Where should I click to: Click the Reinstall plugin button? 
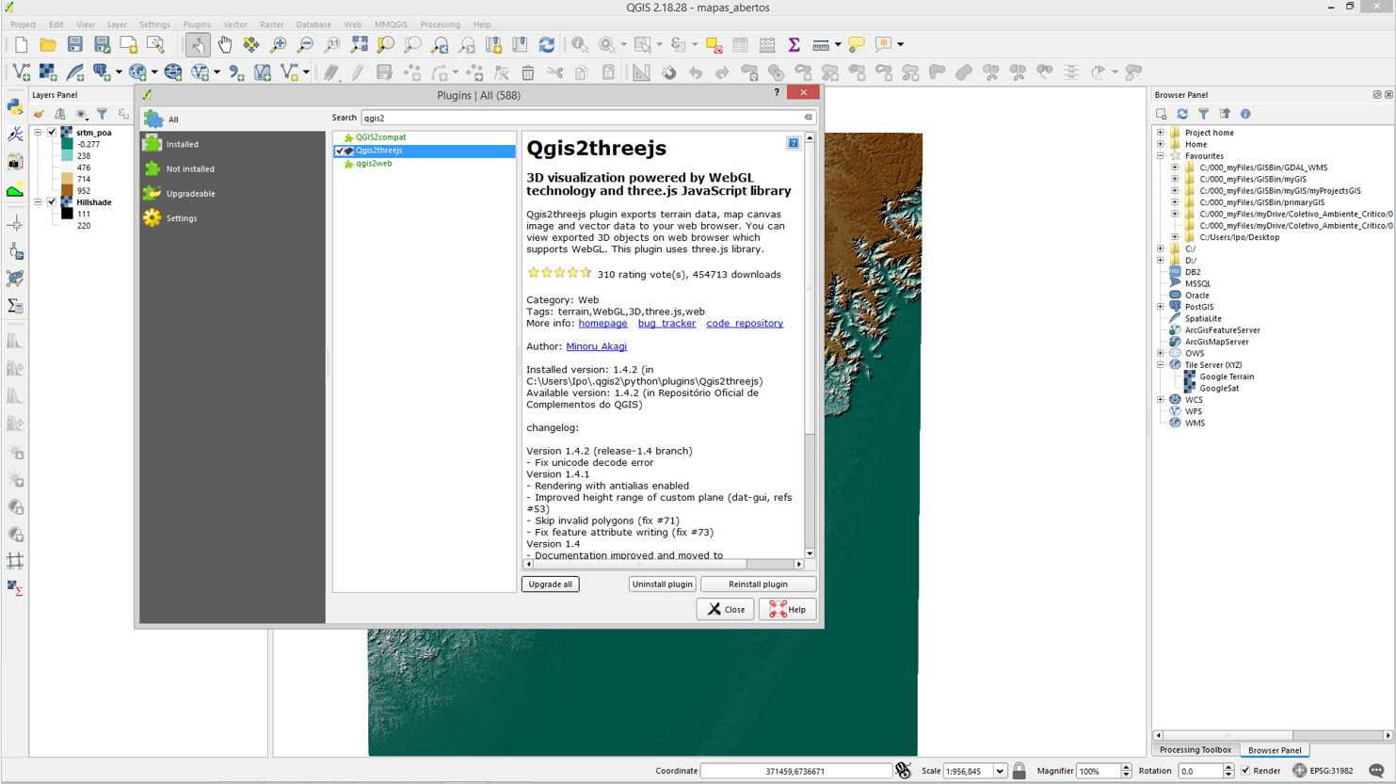(x=758, y=584)
